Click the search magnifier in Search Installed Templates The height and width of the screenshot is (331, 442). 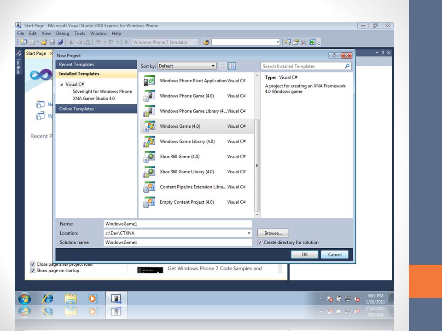347,66
